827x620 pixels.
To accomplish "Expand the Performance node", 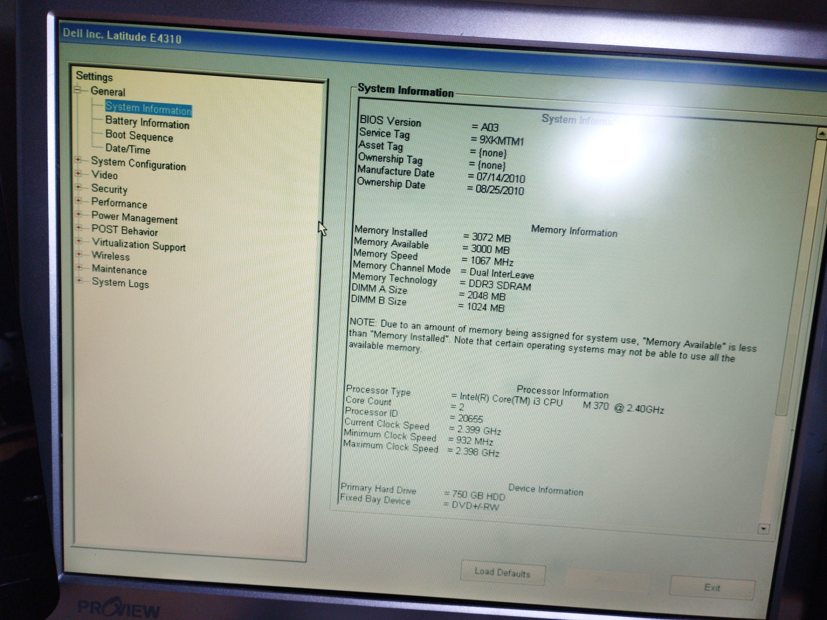I will tap(78, 201).
